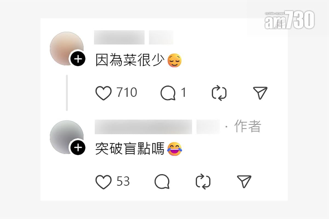This screenshot has width=329, height=219.
Task: Like the comment with 710 likes
Action: tap(103, 93)
